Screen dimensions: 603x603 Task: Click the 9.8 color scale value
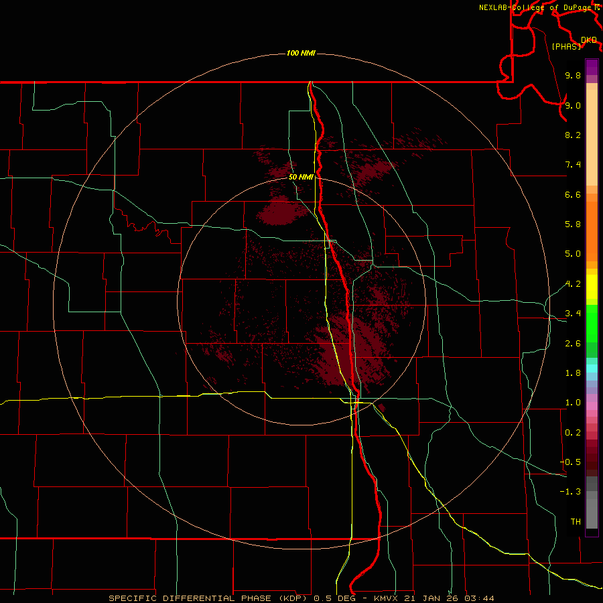pos(573,75)
